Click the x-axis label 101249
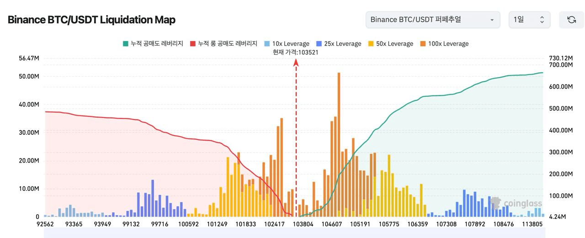This screenshot has width=585, height=238. tap(217, 224)
